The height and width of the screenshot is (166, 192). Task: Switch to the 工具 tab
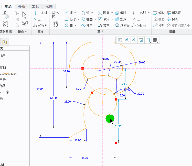[35, 6]
